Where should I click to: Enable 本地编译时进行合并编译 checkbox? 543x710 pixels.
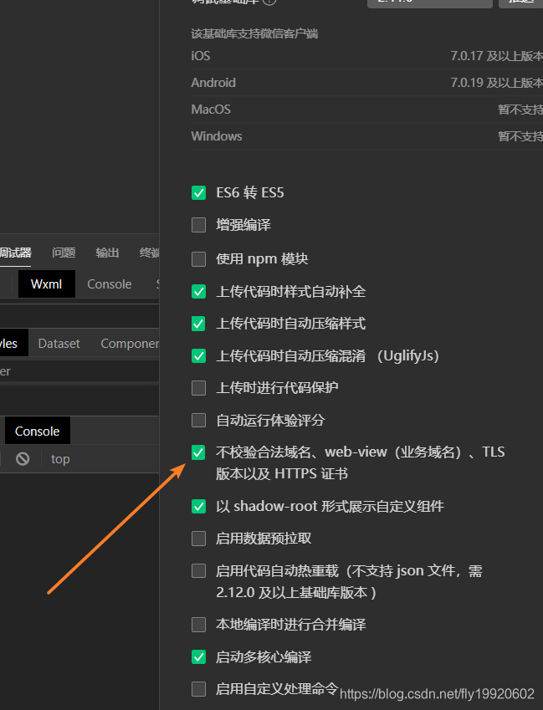198,625
